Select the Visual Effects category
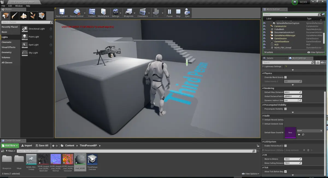Viewport: 328px width, 178px height. tap(8, 47)
